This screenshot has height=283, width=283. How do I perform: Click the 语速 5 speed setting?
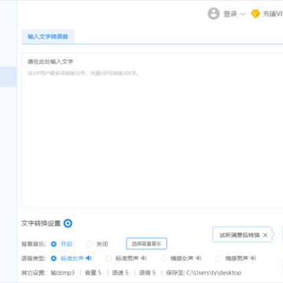pos(120,273)
